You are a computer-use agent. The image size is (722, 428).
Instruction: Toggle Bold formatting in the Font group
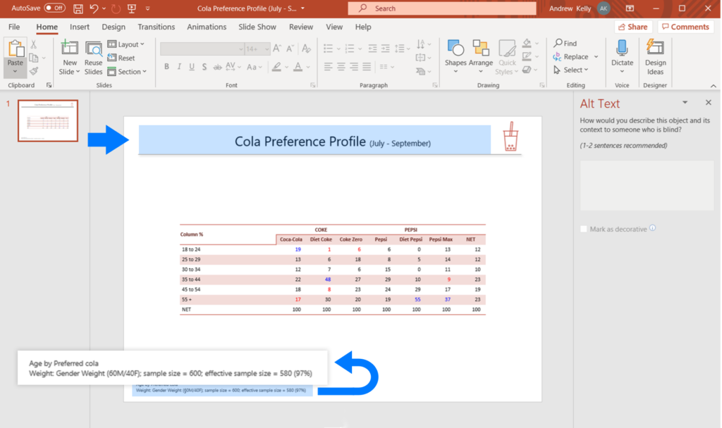166,66
